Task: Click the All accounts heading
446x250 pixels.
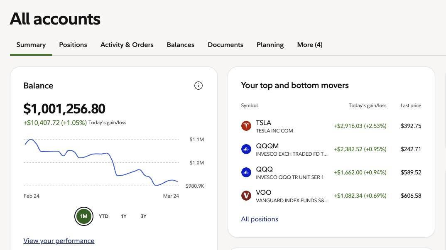Action: [55, 19]
